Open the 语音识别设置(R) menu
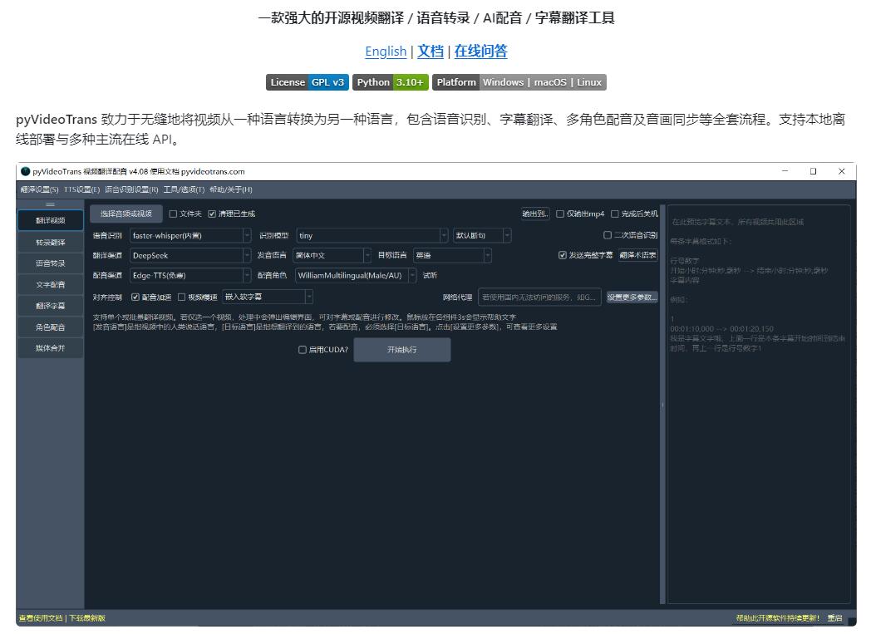The image size is (876, 634). (131, 190)
